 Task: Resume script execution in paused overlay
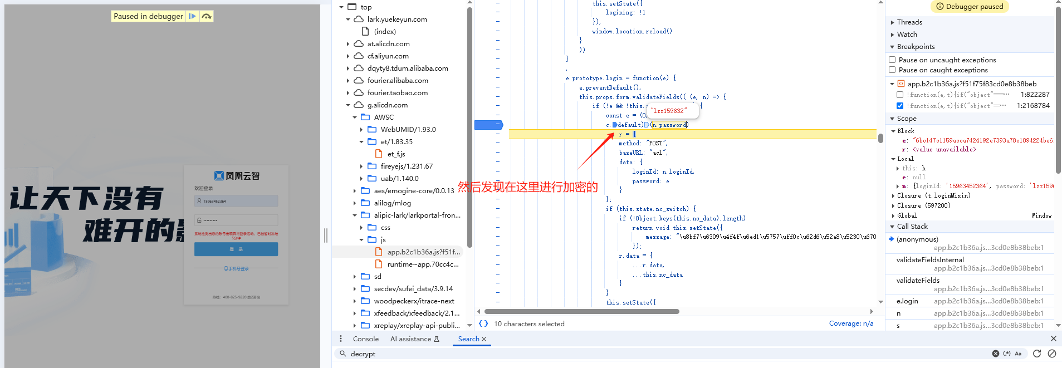(x=192, y=16)
